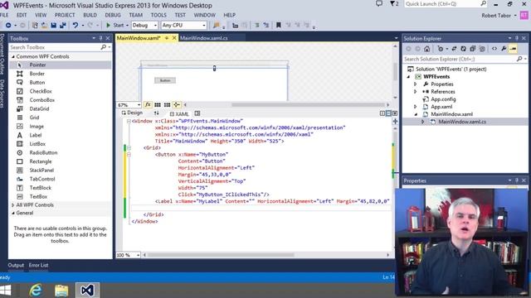The height and width of the screenshot is (298, 531).
Task: Open the dropdown arrow next to Start
Action: tap(127, 26)
